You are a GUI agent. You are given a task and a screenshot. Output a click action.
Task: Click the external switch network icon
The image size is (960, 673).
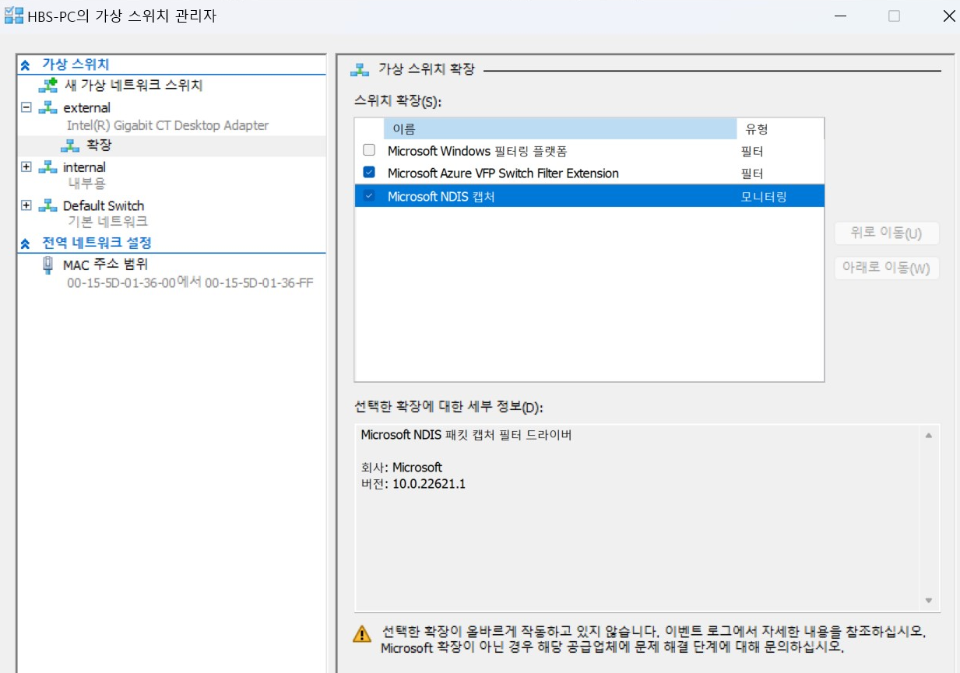[x=47, y=107]
